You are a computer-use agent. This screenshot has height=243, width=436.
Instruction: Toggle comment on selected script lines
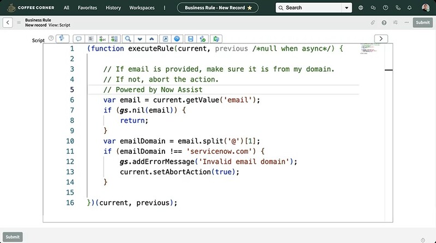(78, 39)
